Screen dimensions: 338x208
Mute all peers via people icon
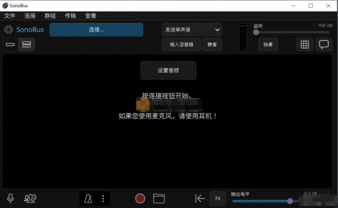(30, 198)
